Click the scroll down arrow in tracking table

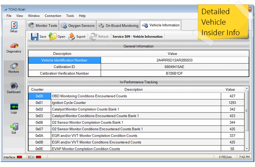pos(247,148)
